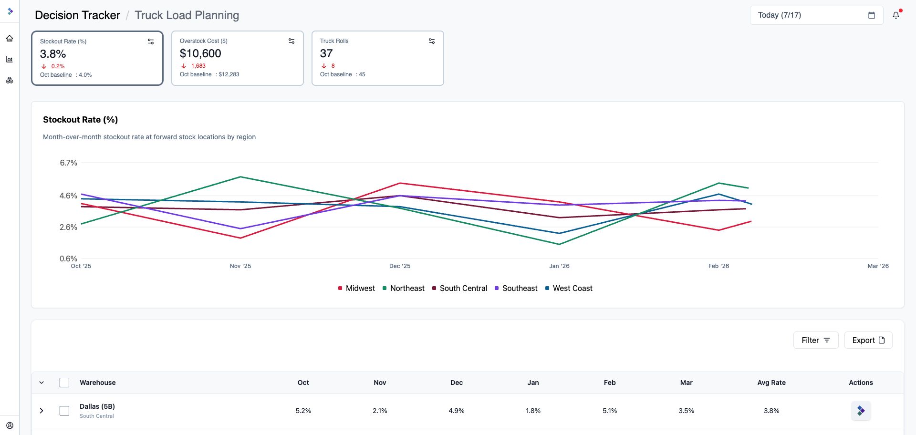Open the user profile sidebar icon

tap(10, 425)
